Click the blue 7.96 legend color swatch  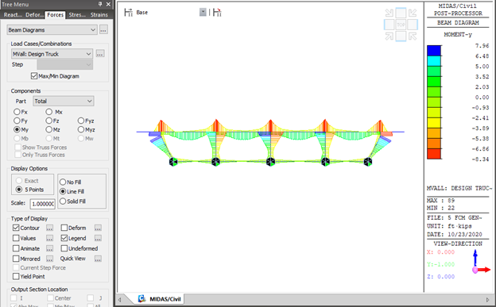pyautogui.click(x=434, y=51)
